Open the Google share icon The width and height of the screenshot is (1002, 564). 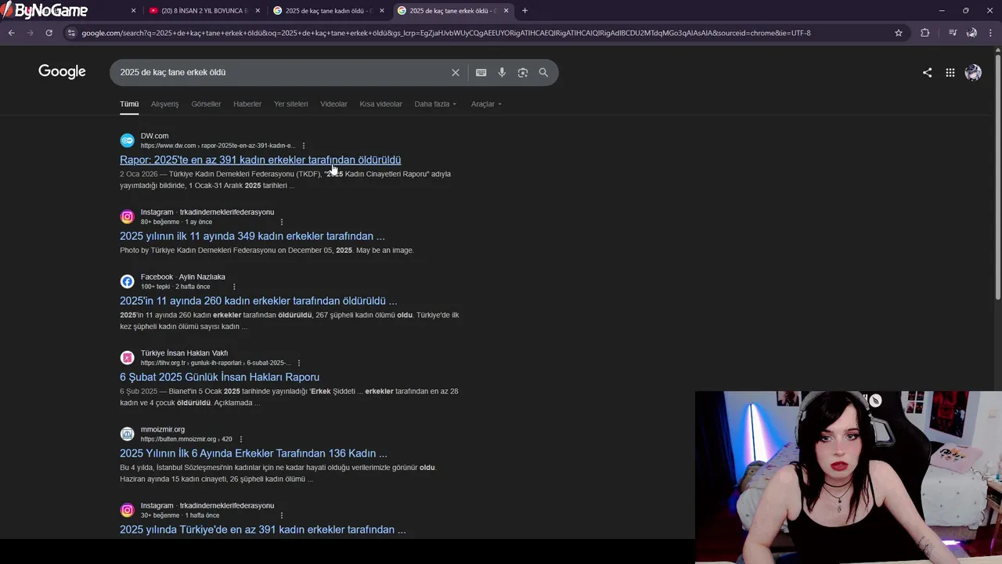[x=927, y=72]
